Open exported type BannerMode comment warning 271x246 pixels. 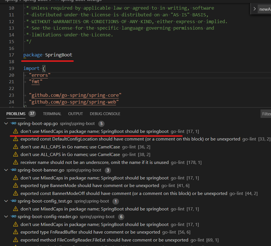[90, 186]
